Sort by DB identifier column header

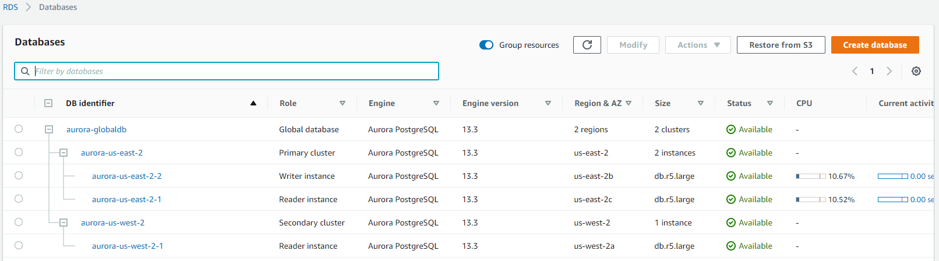(90, 103)
